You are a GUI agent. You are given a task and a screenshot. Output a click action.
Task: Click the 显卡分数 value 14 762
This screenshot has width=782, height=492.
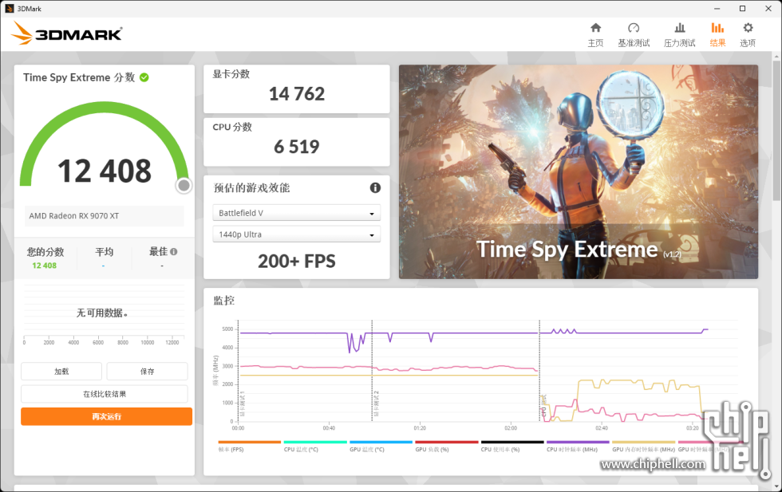tap(297, 94)
